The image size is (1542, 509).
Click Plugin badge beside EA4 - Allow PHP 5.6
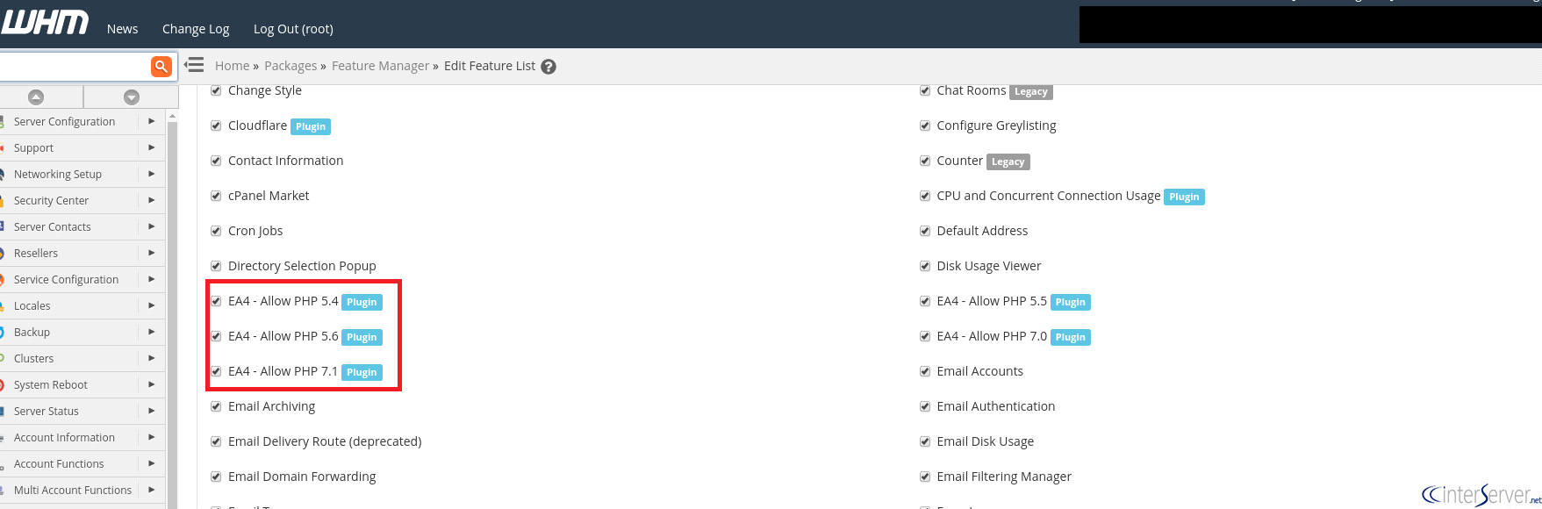(x=362, y=337)
